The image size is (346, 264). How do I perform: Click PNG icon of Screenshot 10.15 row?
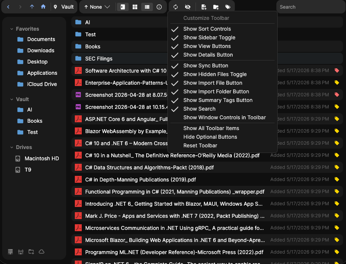78,107
